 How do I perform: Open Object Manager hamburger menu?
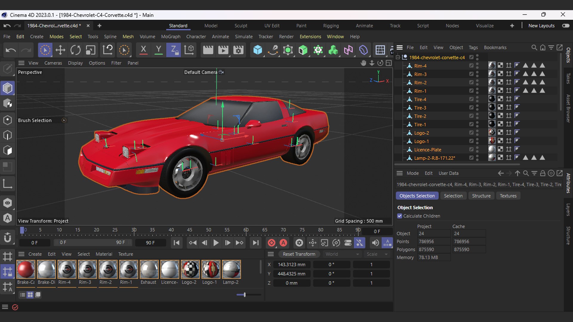[x=400, y=47]
